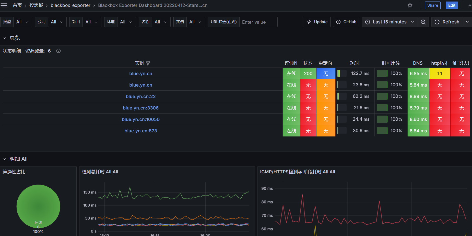Image resolution: width=472 pixels, height=236 pixels.
Task: Click the Update link button
Action: 317,22
